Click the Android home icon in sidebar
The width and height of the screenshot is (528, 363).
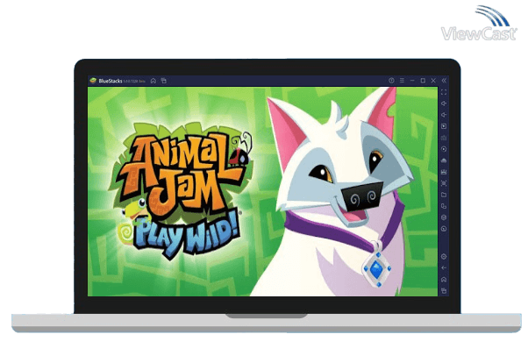pos(444,280)
